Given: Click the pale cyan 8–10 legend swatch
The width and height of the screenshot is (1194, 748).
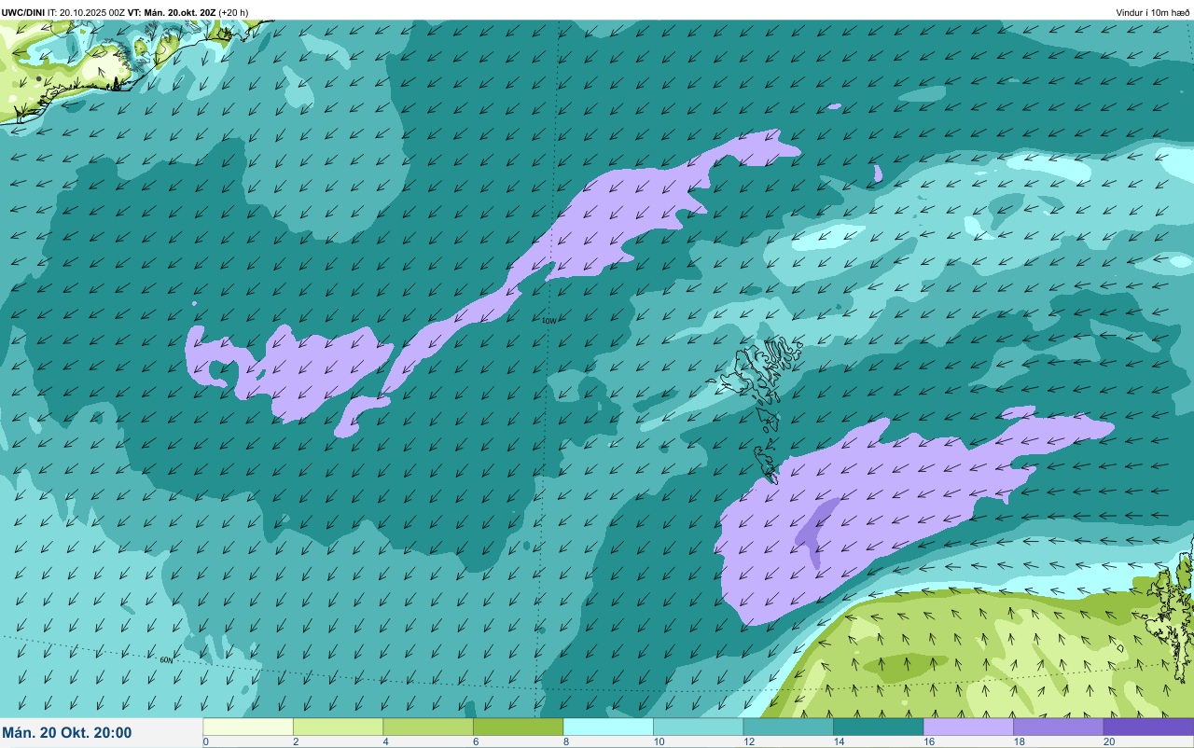Looking at the screenshot, I should pos(608,727).
